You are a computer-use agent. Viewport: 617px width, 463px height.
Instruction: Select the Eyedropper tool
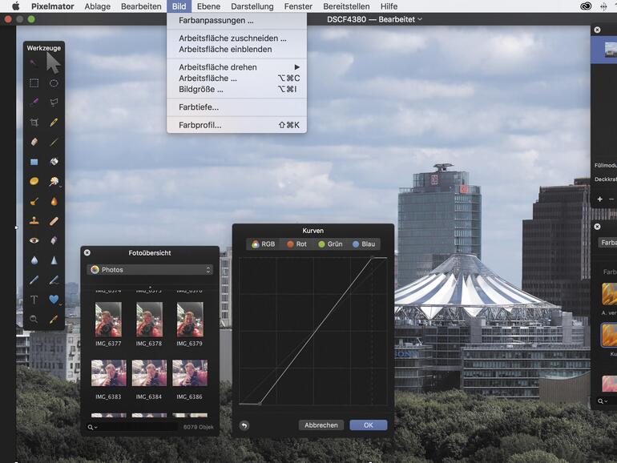coord(54,319)
